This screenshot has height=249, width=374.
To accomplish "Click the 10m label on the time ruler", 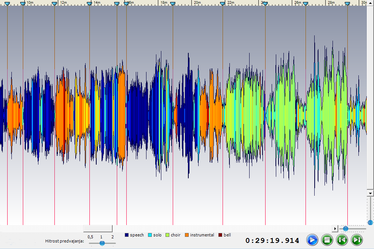I will 30,2.
